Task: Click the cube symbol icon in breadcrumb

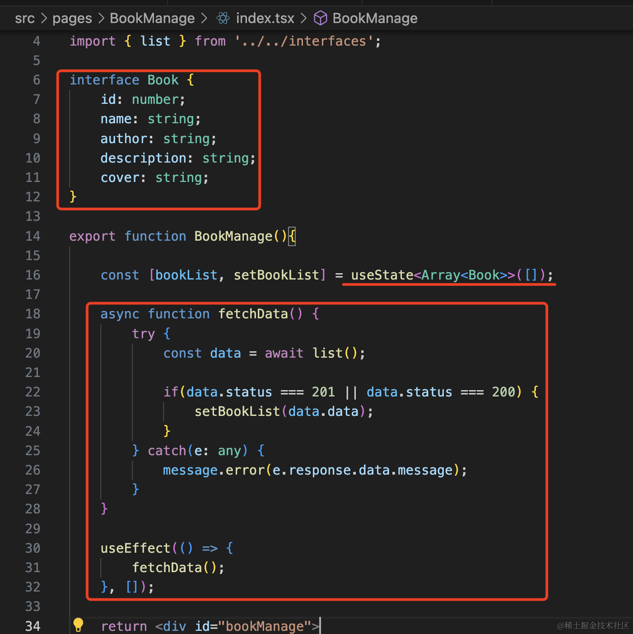Action: tap(320, 18)
